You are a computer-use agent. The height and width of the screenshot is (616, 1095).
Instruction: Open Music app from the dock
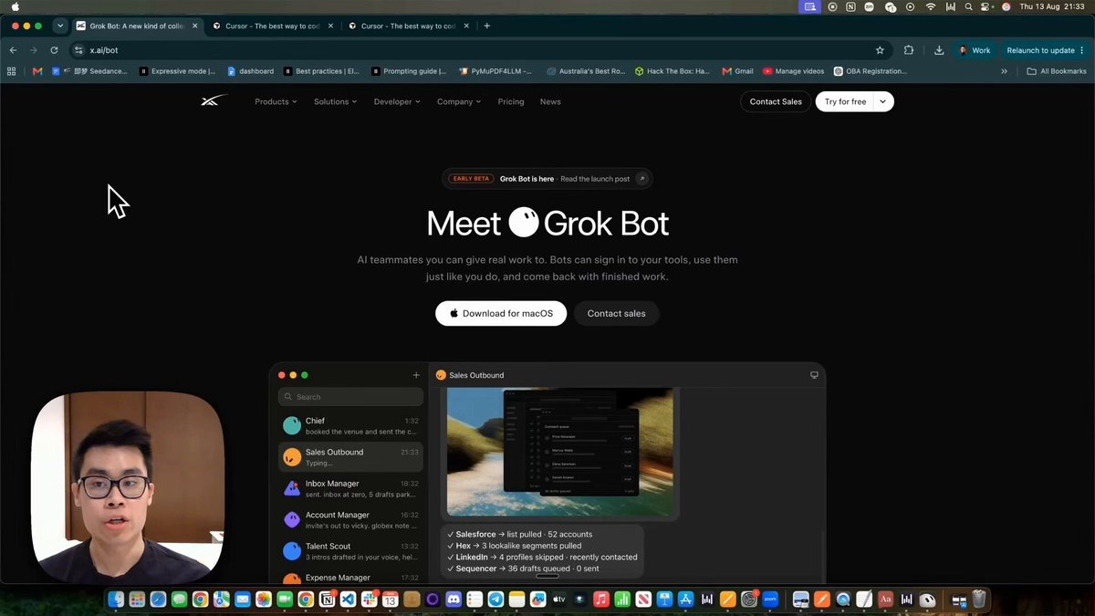click(x=601, y=600)
